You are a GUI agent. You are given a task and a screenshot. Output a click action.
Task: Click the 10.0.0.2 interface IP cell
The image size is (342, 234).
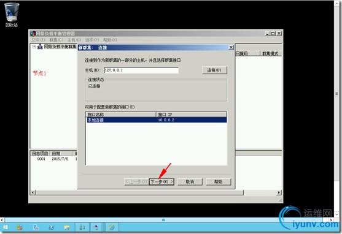click(x=166, y=120)
